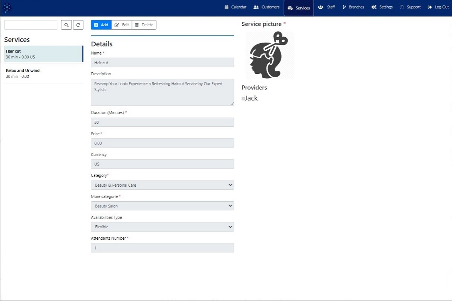Screen dimensions: 452x301
Task: Log out using the top-right link
Action: pos(438,7)
